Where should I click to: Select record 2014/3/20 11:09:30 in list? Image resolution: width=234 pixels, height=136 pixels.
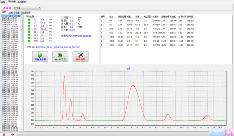[11, 92]
